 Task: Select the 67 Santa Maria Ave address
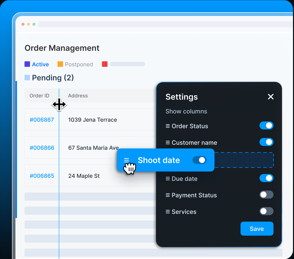click(93, 148)
